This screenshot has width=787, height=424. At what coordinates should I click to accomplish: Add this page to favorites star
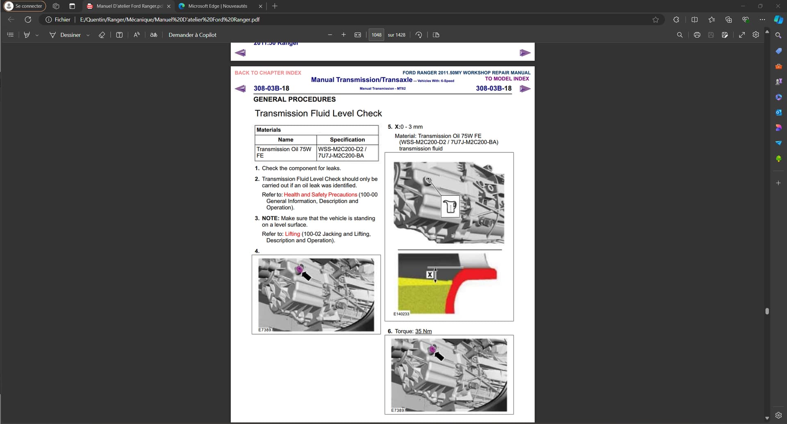(655, 19)
